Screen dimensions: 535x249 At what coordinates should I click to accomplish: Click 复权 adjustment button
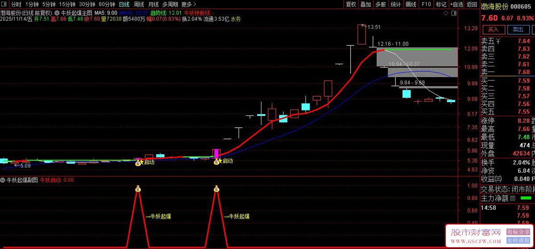coord(351,4)
